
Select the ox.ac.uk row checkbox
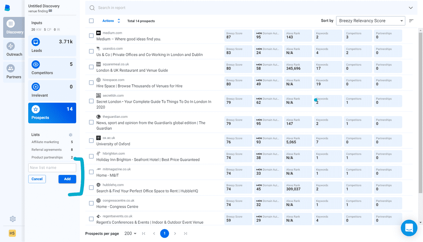click(91, 141)
